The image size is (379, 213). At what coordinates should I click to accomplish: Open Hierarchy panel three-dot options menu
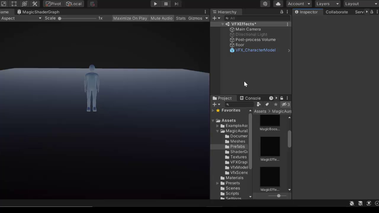[287, 12]
